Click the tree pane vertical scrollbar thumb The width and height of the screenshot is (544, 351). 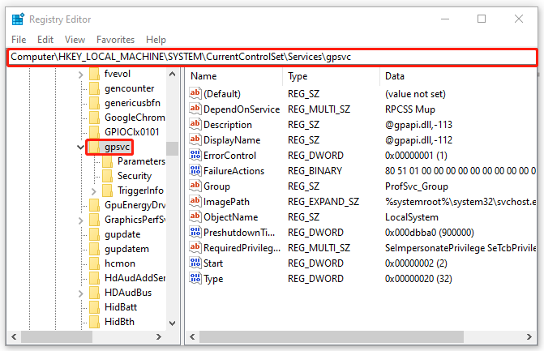coord(172,148)
